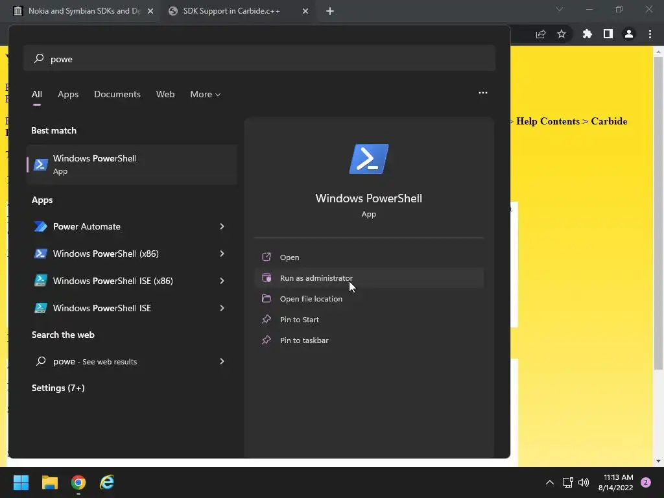Click the Best match heading text
Screen dimensions: 664x498
54,130
